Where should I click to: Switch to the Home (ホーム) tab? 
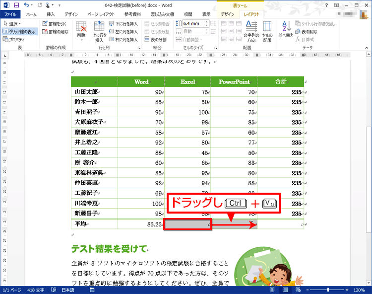pyautogui.click(x=31, y=14)
